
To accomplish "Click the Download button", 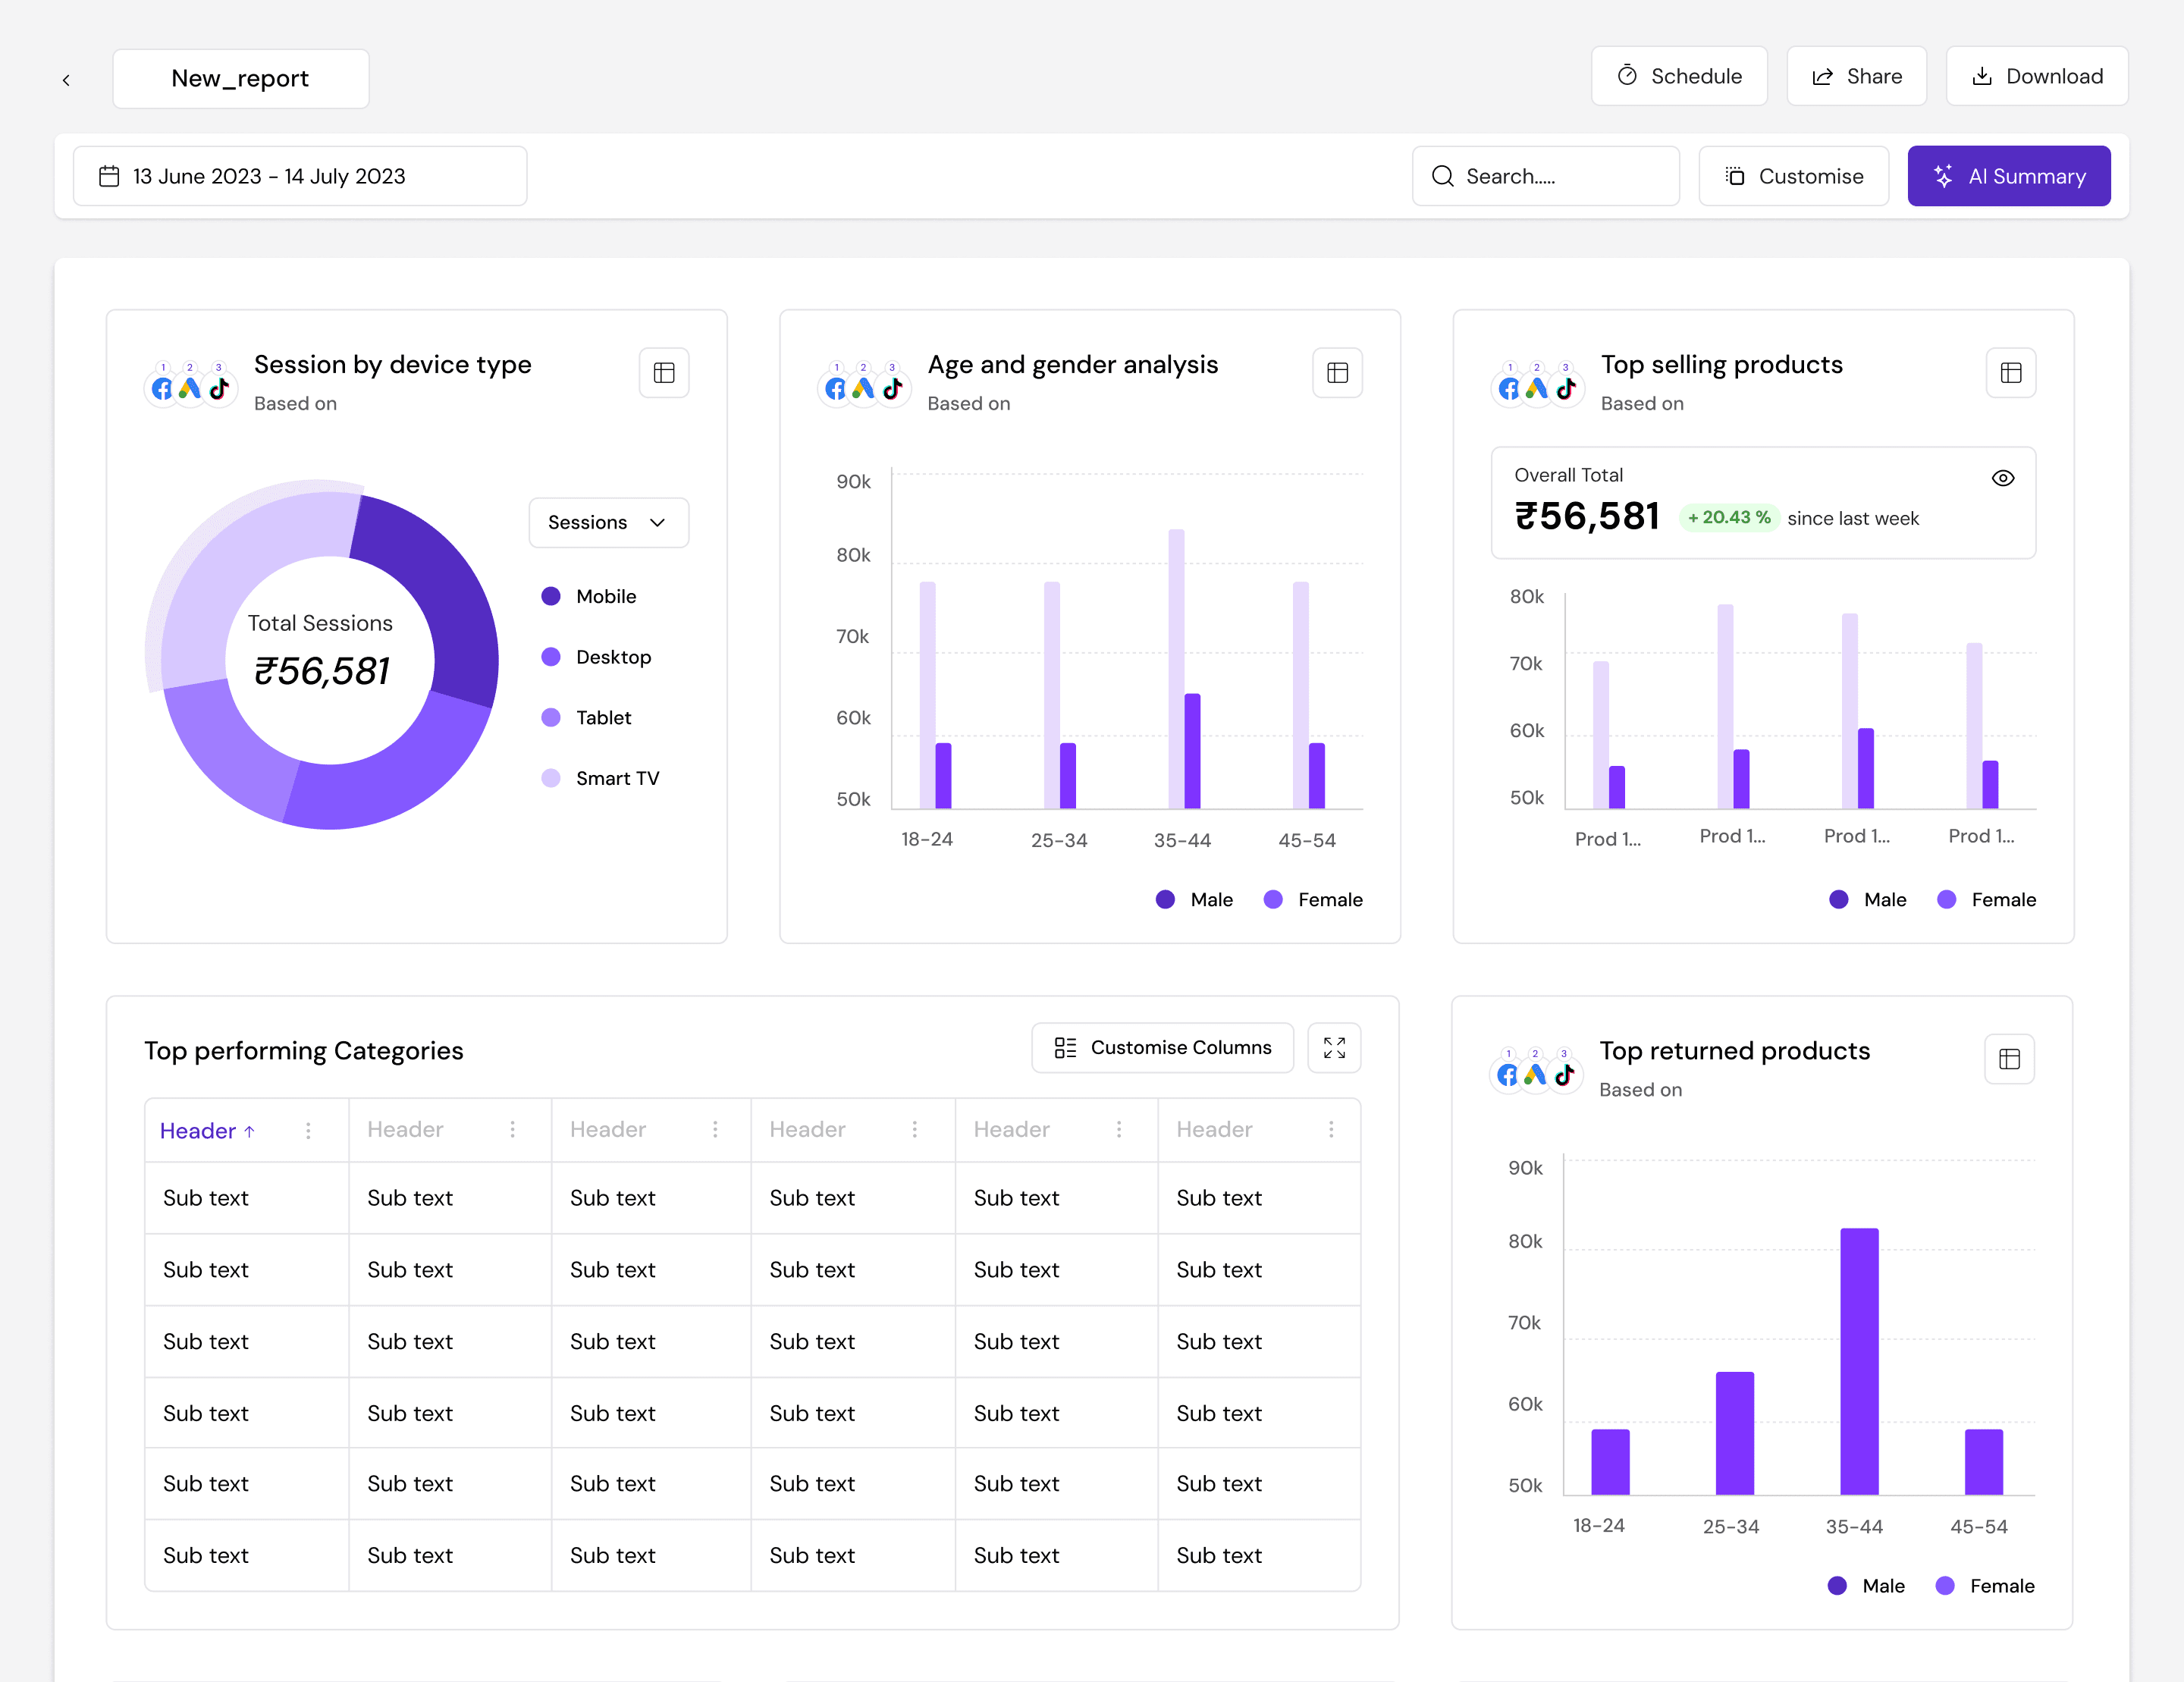I will (x=2036, y=76).
